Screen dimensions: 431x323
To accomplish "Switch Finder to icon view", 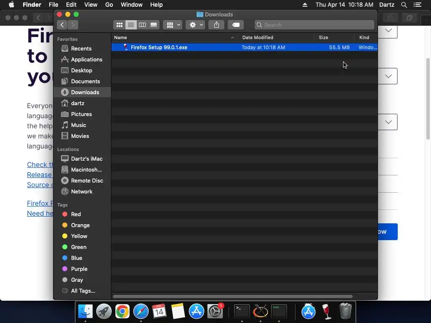I will pos(119,25).
